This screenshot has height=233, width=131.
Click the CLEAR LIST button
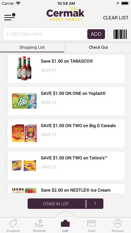click(x=116, y=18)
